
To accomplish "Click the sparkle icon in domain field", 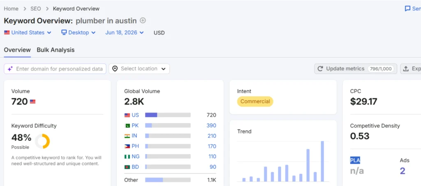I will [x=10, y=69].
